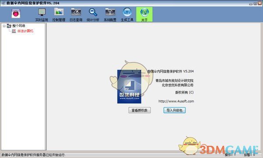Click the 导入升级包 button
Image resolution: width=263 pixels, height=158 pixels.
pyautogui.click(x=174, y=110)
